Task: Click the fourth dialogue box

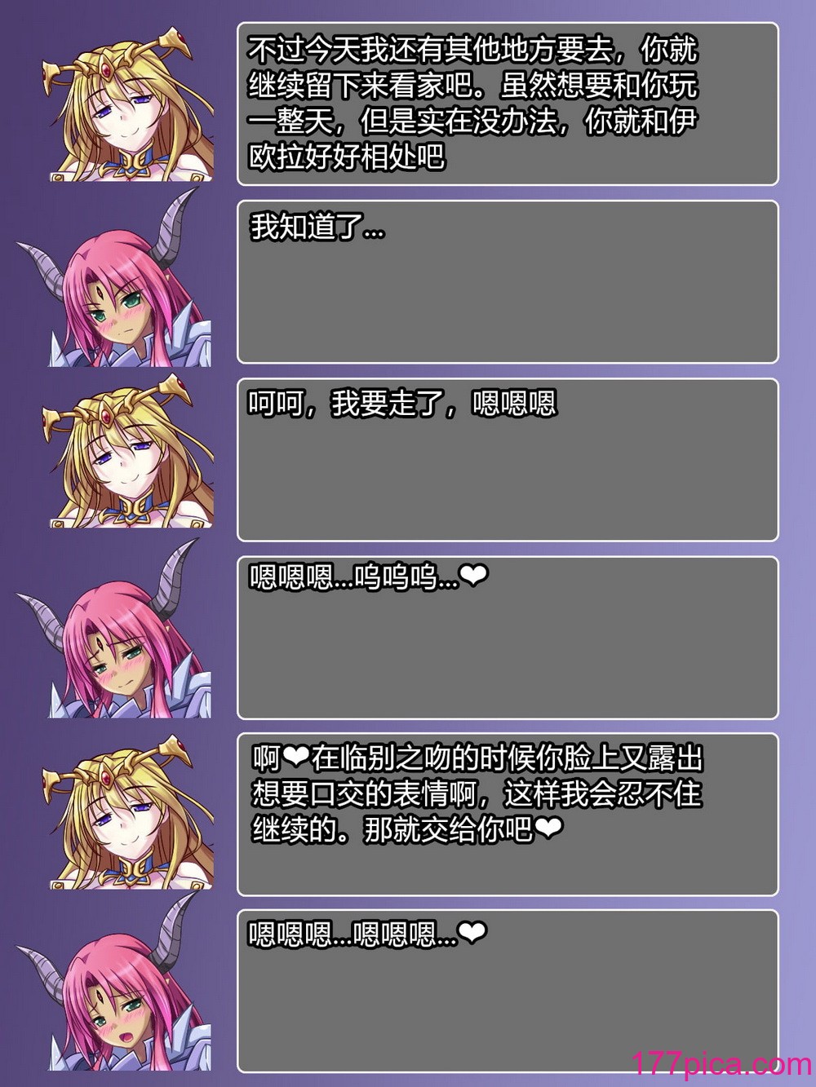Action: pyautogui.click(x=508, y=637)
